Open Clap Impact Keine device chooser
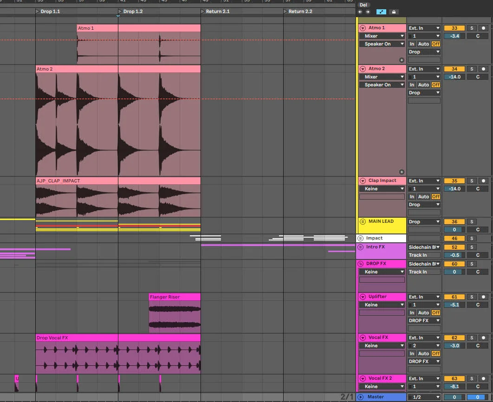Viewport: 493px width, 402px height. click(382, 189)
